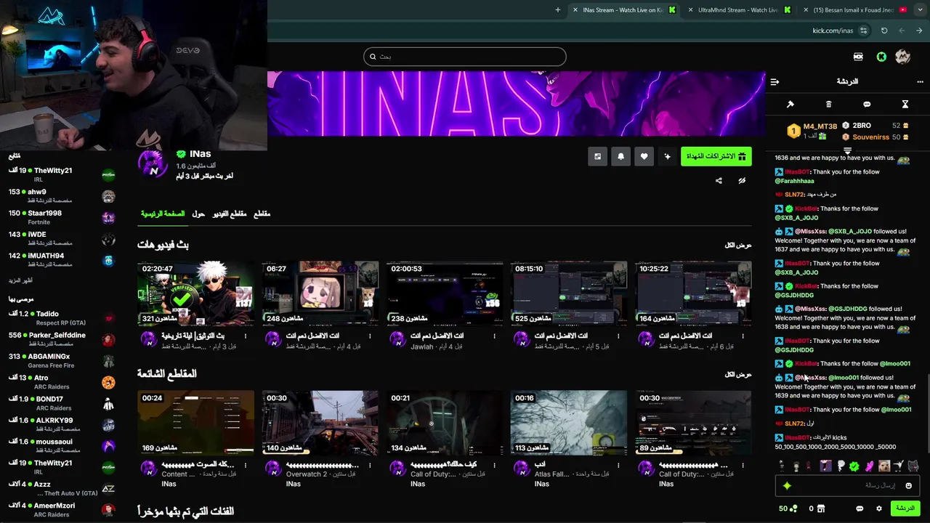Click the 50 channel points indicator
Screen dimensions: 930x523
[x=788, y=508]
